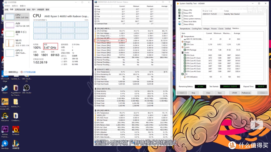This screenshot has width=271, height=152.
Task: Click the resource monitor icon in Task Manager
Action: [x=22, y=72]
